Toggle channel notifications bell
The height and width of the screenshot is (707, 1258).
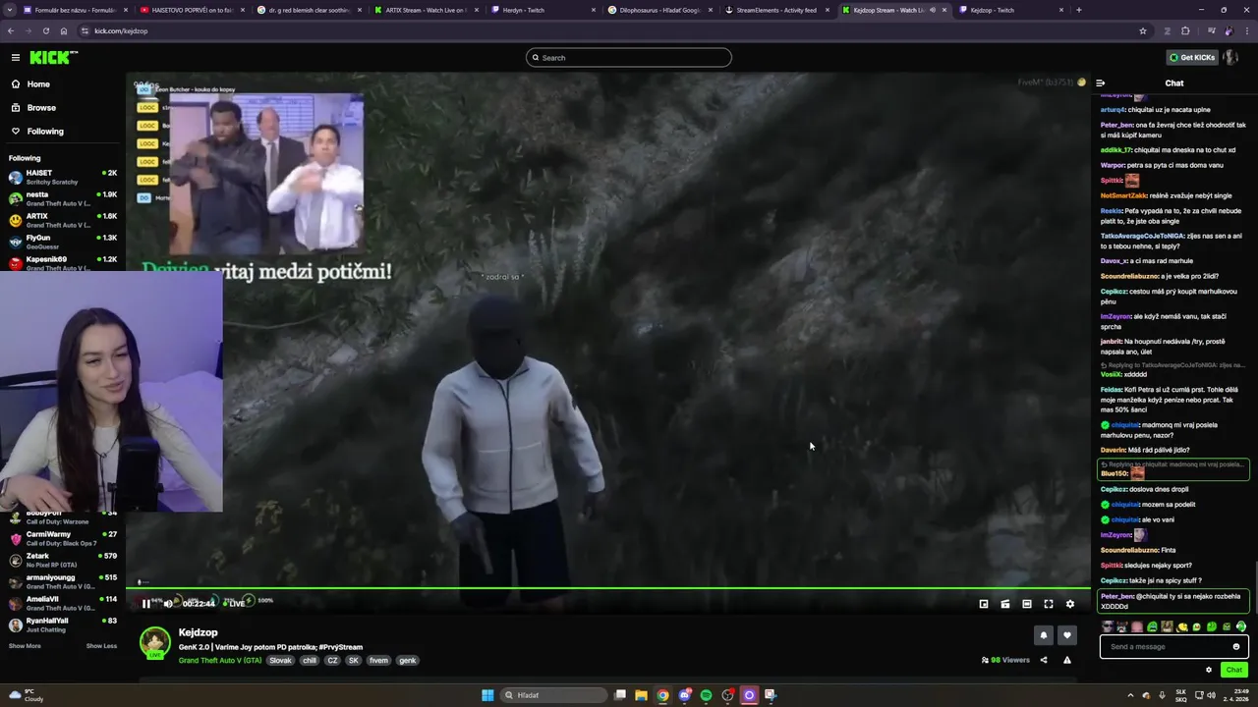1044,636
